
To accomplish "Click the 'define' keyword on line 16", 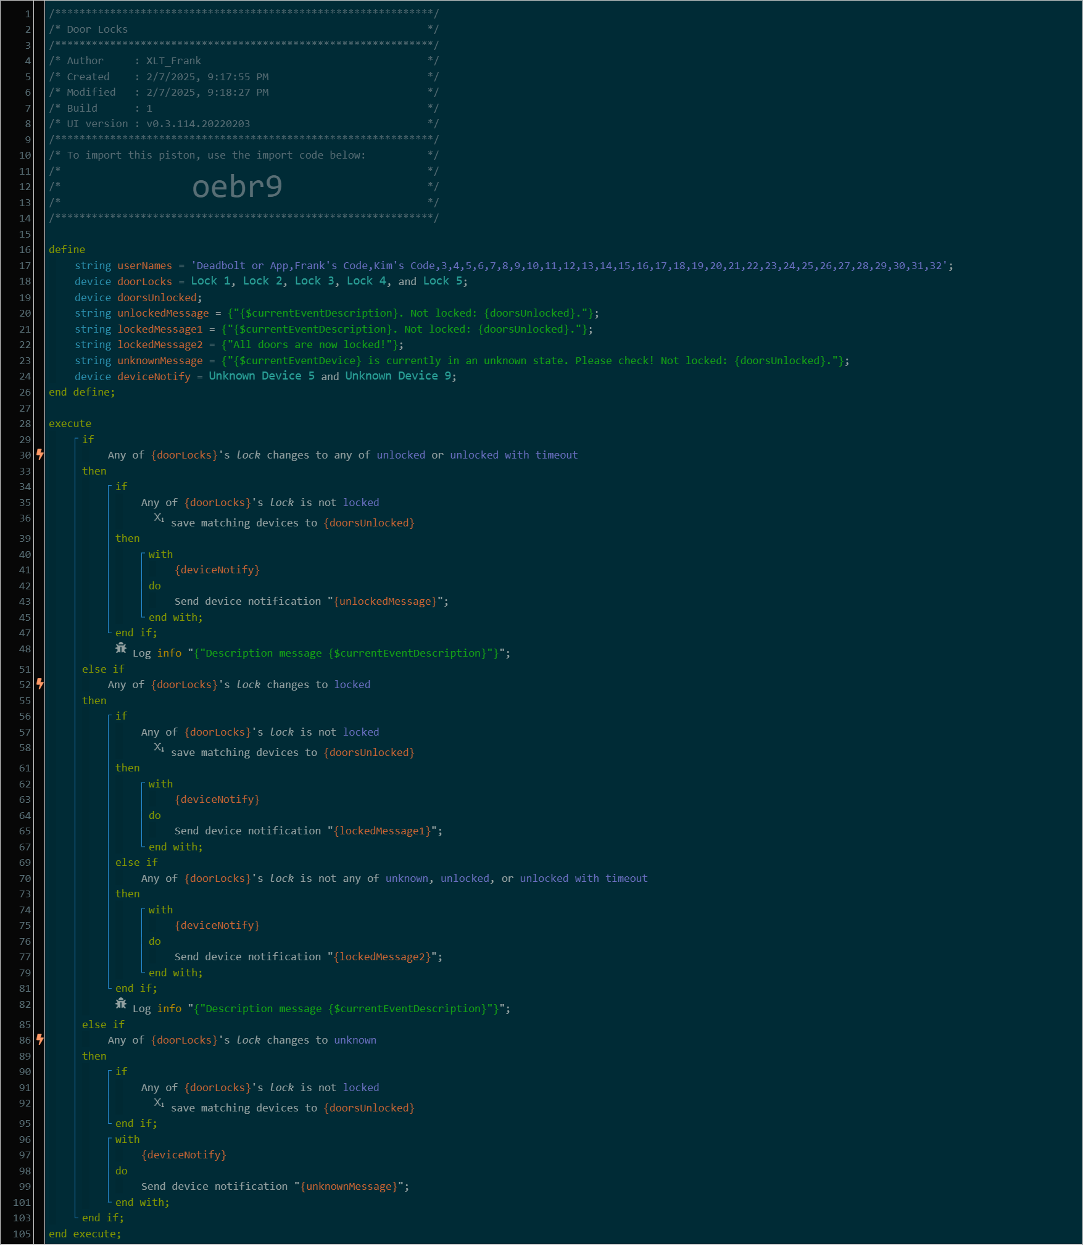I will [x=67, y=249].
